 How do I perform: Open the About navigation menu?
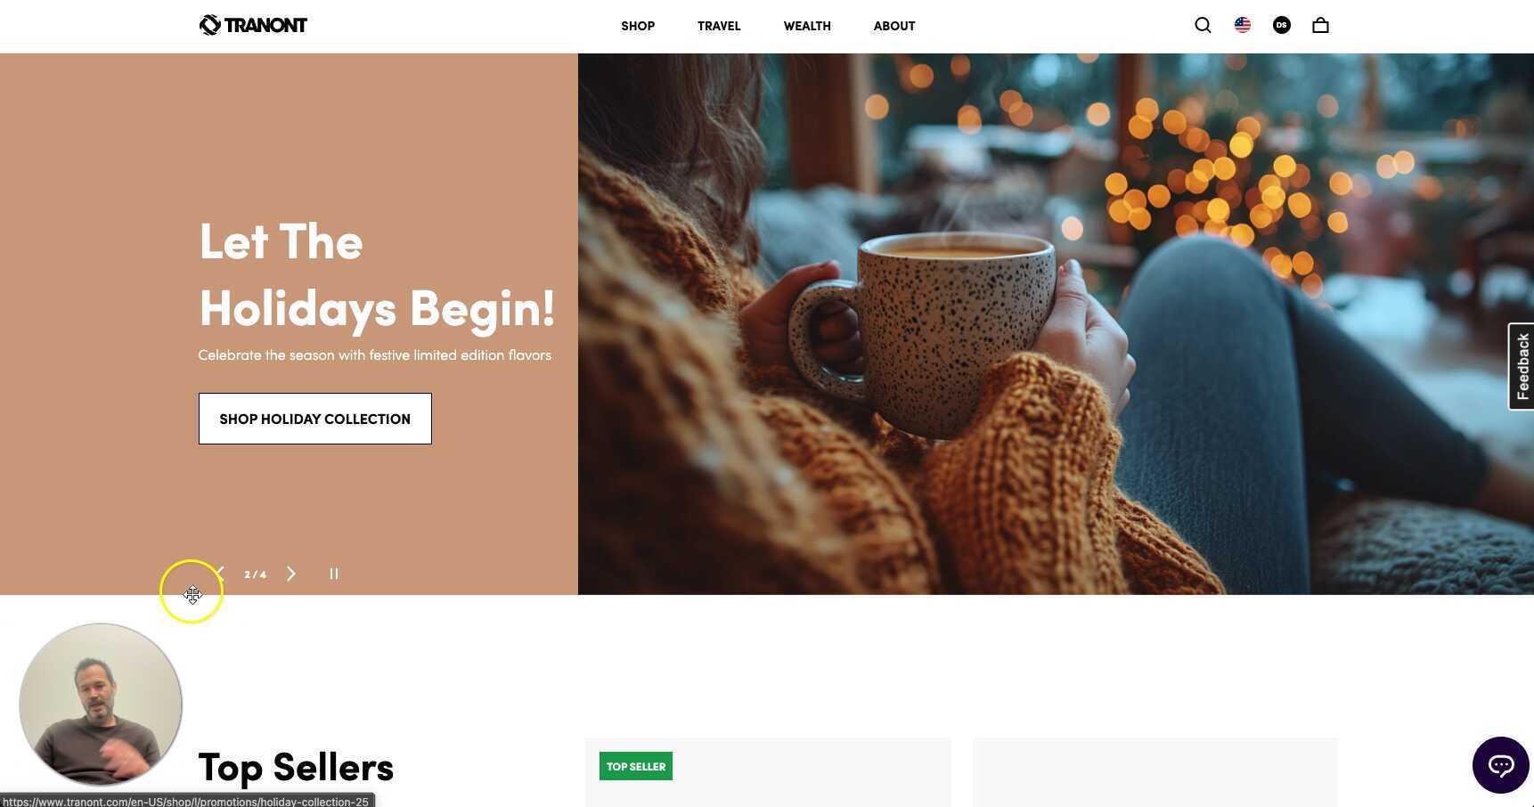click(894, 26)
